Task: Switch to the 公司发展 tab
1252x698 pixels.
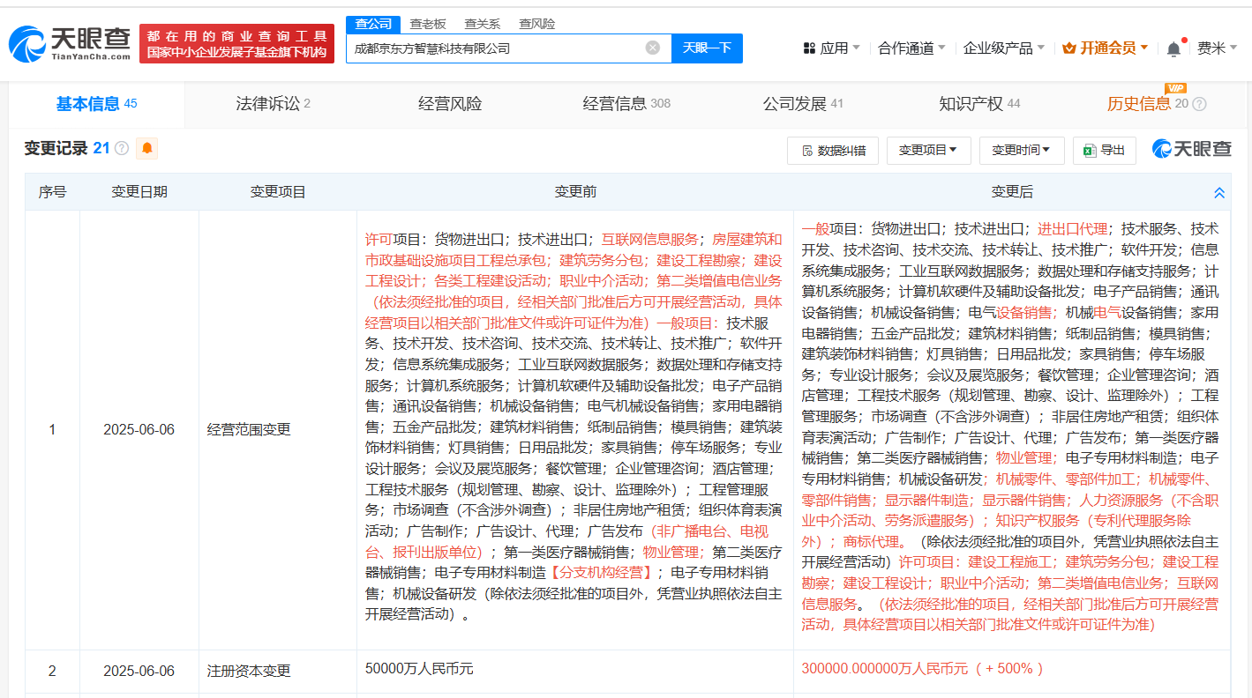Action: coord(803,104)
